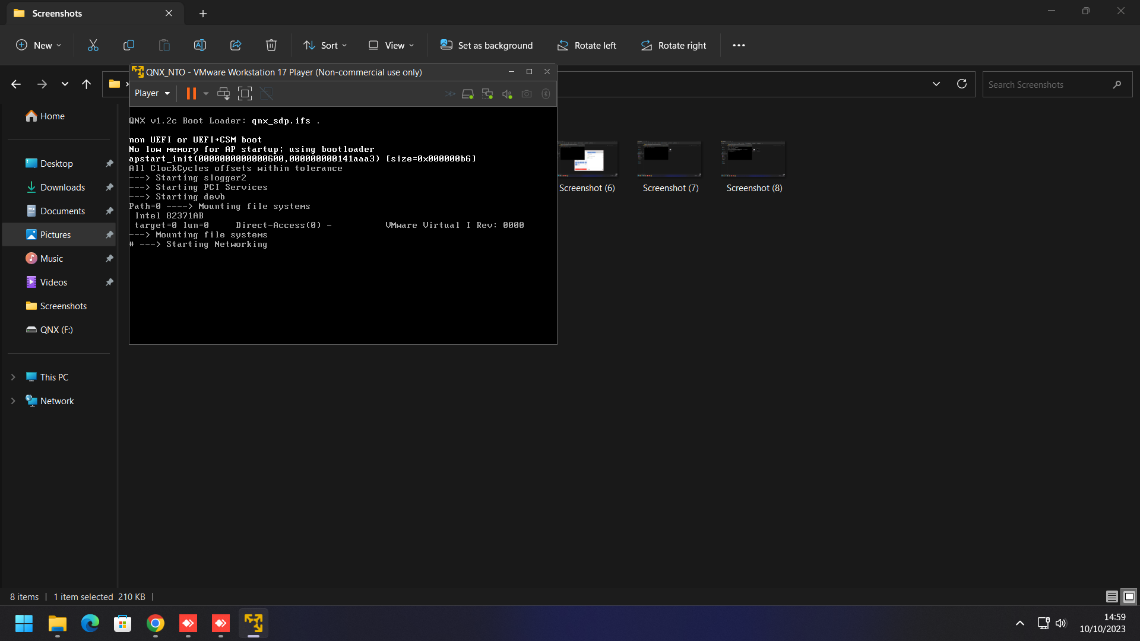Pause the VMware virtual machine
Viewport: 1140px width, 641px height.
191,94
